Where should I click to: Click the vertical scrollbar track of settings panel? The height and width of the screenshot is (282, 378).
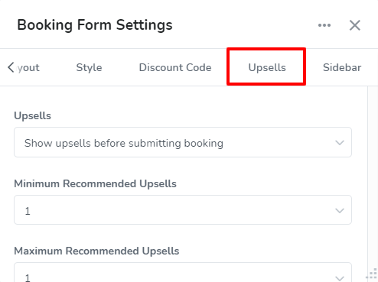[373, 178]
